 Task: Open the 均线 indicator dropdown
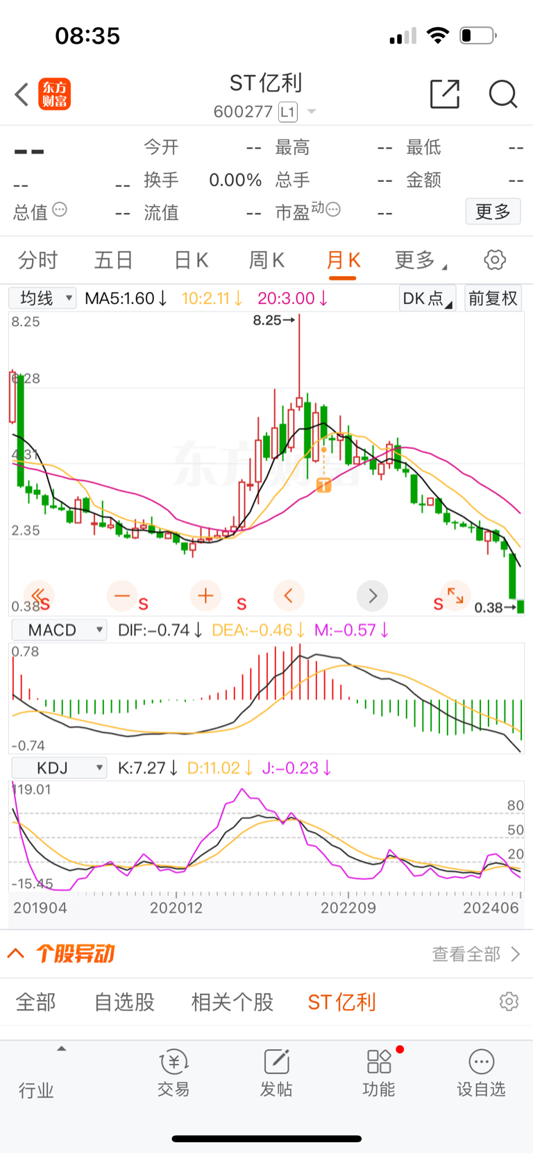pyautogui.click(x=42, y=298)
